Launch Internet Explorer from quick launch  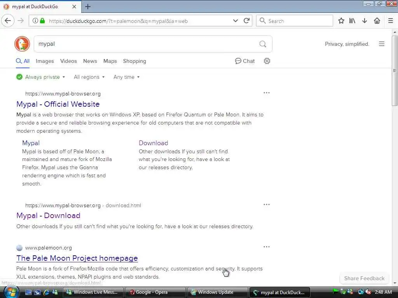point(46,293)
